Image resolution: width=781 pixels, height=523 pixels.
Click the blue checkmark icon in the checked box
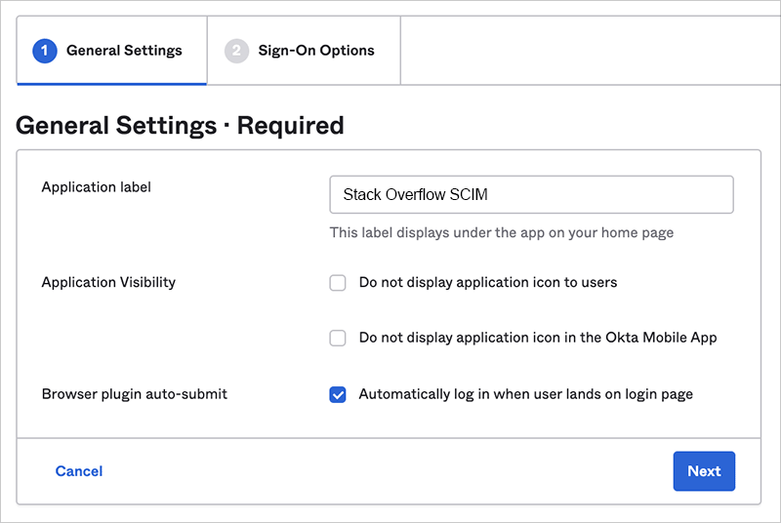pyautogui.click(x=338, y=394)
